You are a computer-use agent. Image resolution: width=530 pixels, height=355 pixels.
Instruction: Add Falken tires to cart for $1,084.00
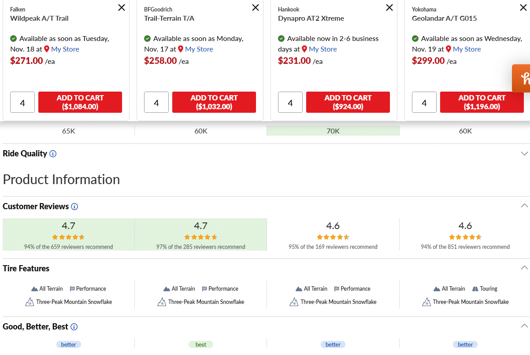click(80, 102)
